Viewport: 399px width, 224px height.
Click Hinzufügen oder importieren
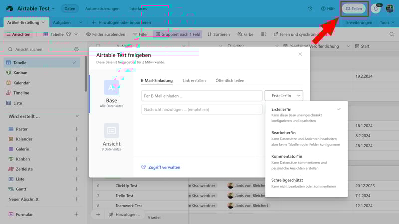tap(121, 22)
